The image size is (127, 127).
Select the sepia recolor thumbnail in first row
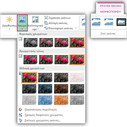(x=61, y=78)
